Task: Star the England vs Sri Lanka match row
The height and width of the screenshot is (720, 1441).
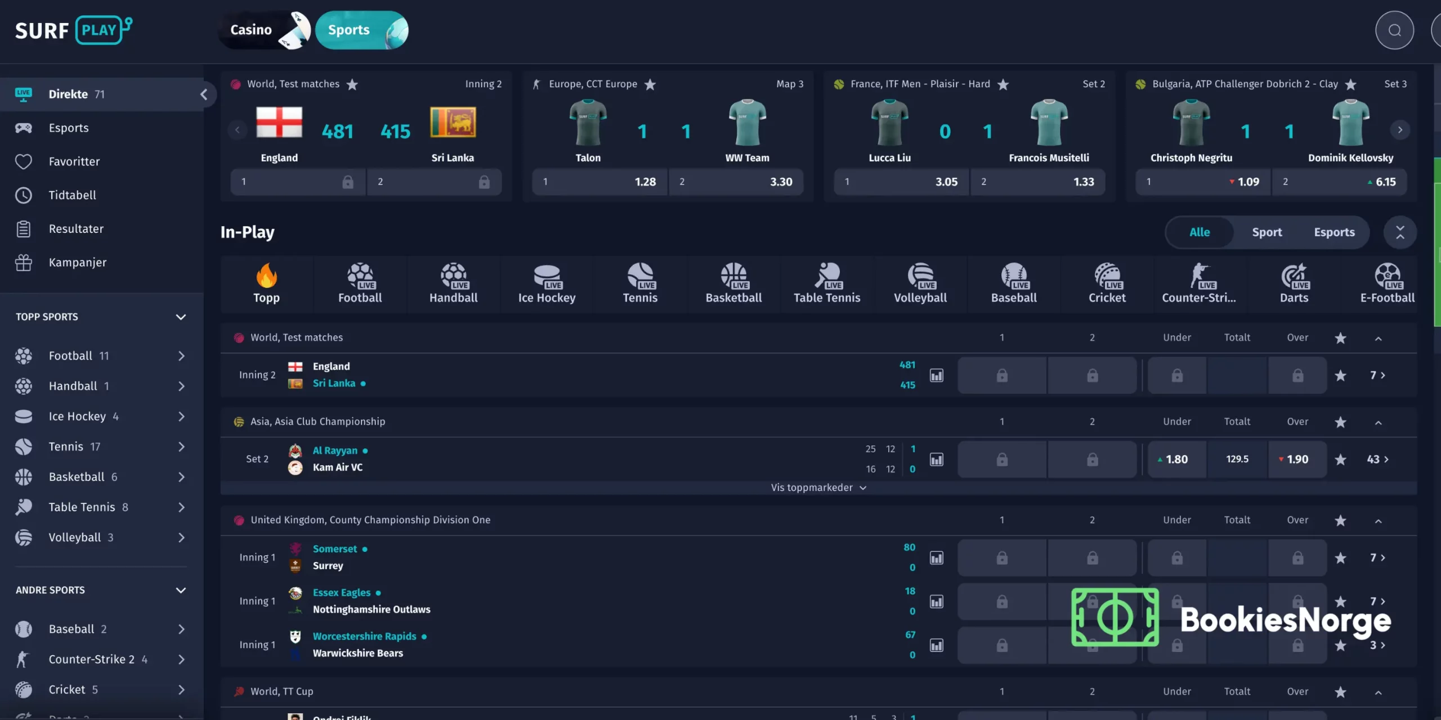Action: click(x=1341, y=375)
